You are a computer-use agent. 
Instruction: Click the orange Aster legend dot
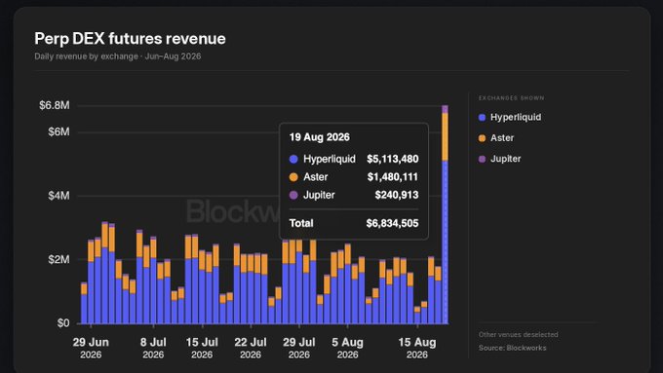point(482,138)
